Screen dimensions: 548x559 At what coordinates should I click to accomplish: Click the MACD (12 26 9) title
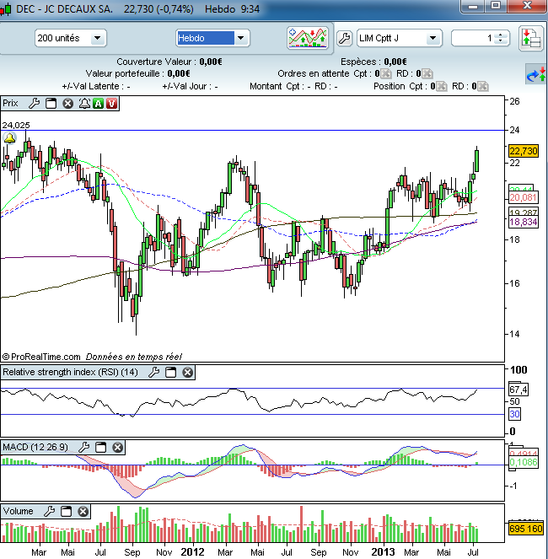point(35,447)
